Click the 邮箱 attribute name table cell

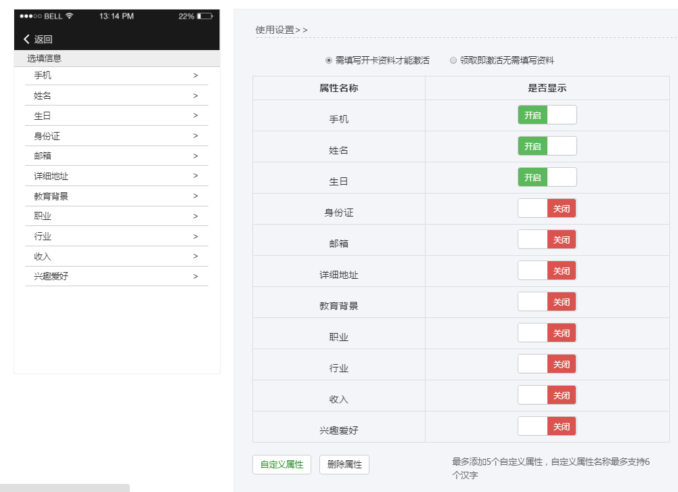(339, 240)
